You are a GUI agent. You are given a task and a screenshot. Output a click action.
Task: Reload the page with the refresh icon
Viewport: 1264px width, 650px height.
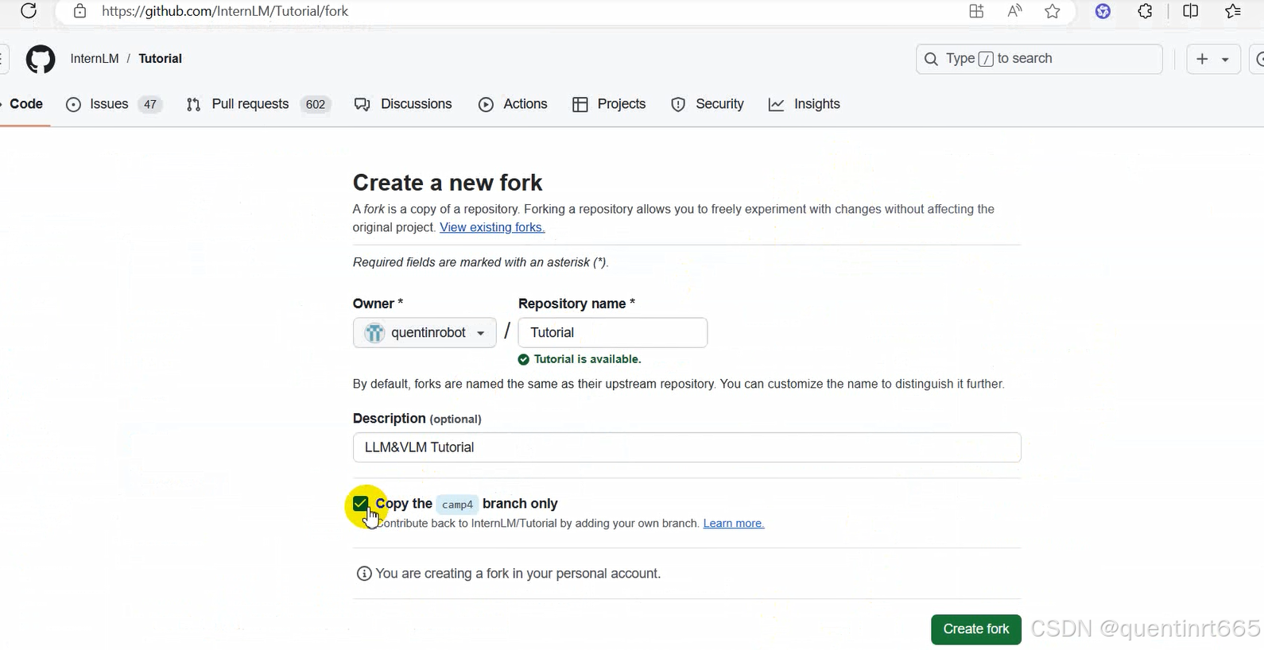pyautogui.click(x=29, y=11)
